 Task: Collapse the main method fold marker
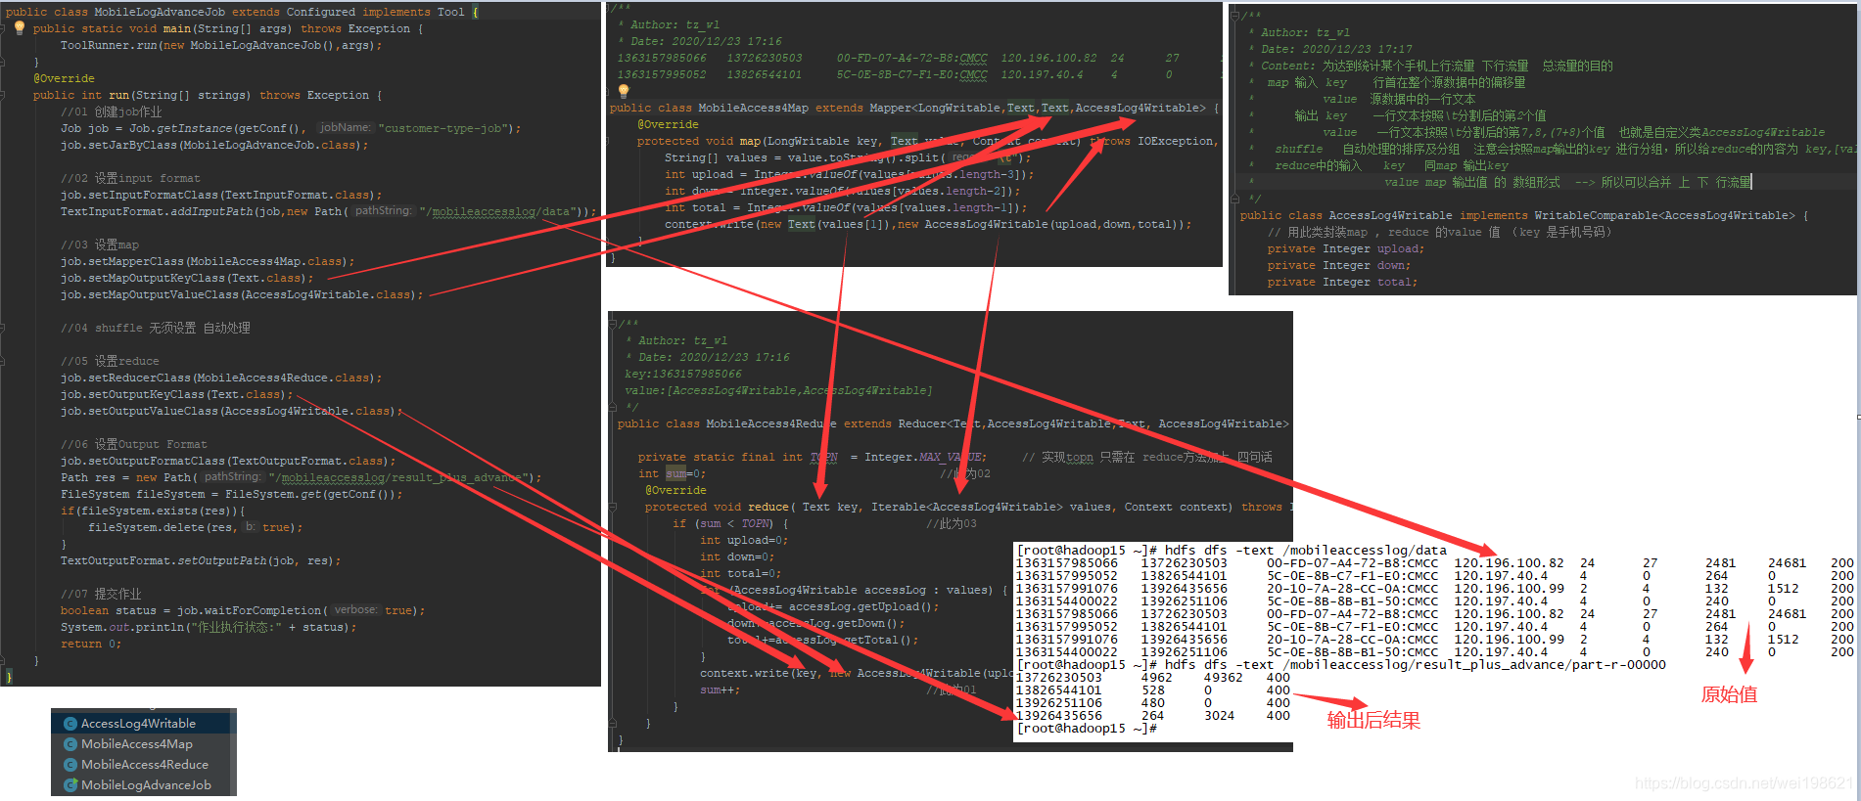[x=4, y=29]
